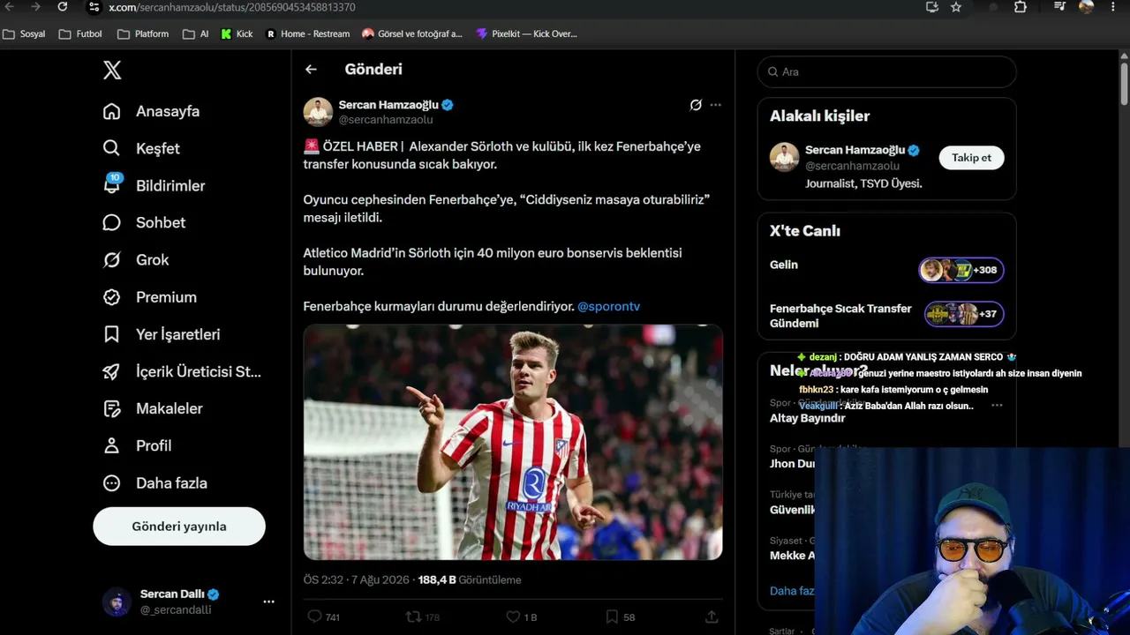1130x635 pixels.
Task: Open the Sohbet chat bubble icon
Action: (111, 222)
